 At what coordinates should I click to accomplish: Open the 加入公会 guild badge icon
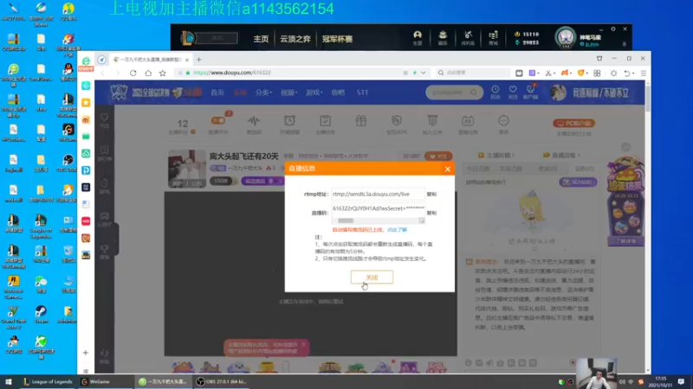pos(432,121)
